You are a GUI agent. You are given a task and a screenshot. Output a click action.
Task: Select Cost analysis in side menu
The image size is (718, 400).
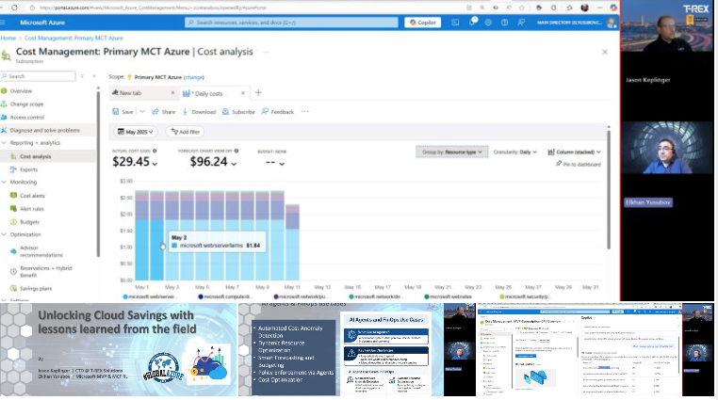tap(35, 156)
